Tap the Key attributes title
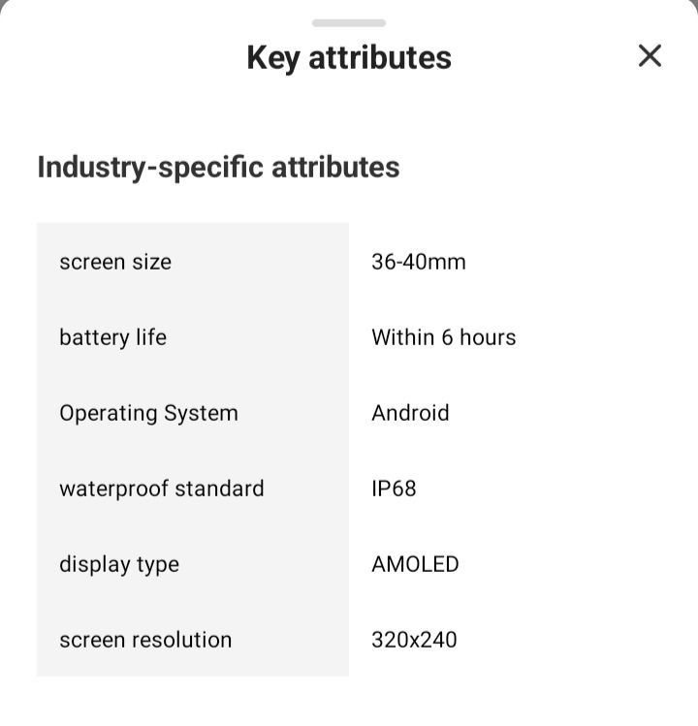This screenshot has width=698, height=726. tap(349, 57)
